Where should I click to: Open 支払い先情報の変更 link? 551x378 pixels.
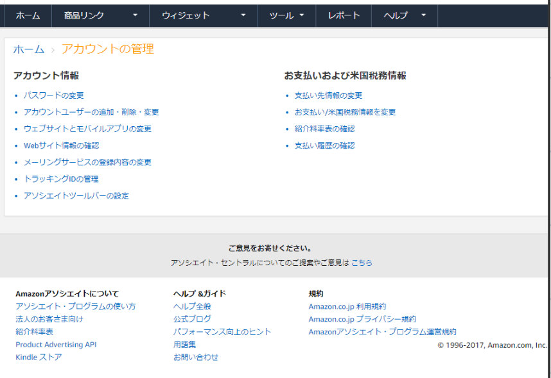(x=328, y=95)
